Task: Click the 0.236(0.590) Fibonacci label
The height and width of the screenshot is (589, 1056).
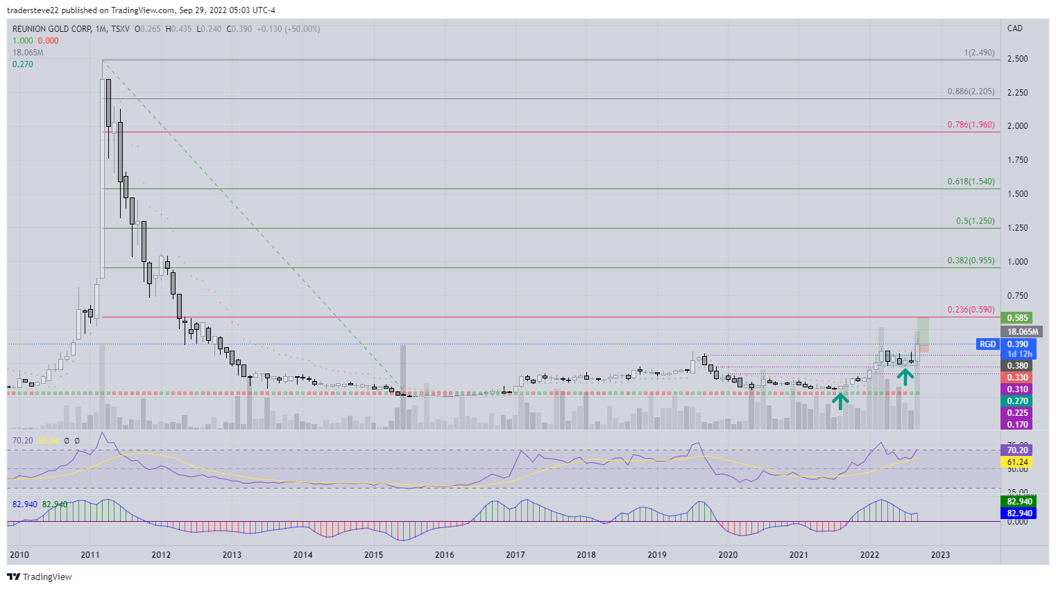Action: [971, 310]
